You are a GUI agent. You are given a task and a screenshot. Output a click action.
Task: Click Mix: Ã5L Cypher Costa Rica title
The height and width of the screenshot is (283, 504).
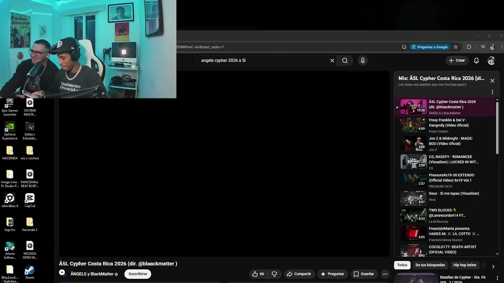point(441,78)
